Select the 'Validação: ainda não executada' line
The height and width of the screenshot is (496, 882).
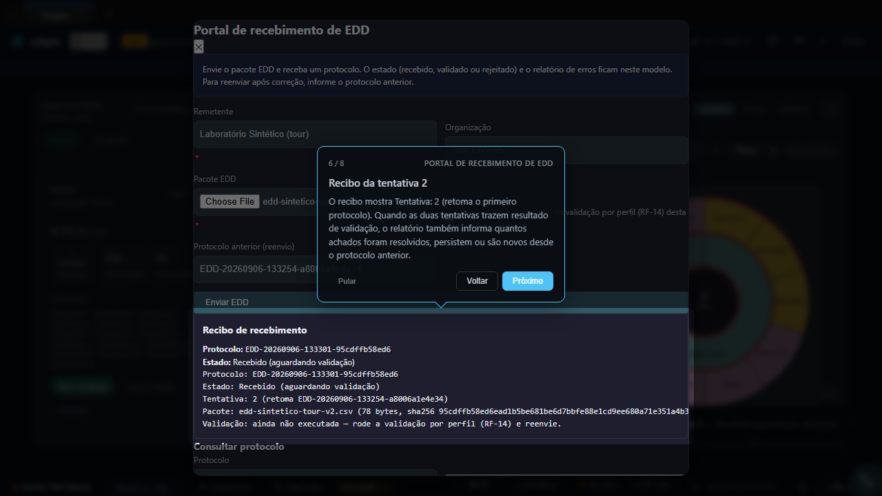tap(382, 424)
